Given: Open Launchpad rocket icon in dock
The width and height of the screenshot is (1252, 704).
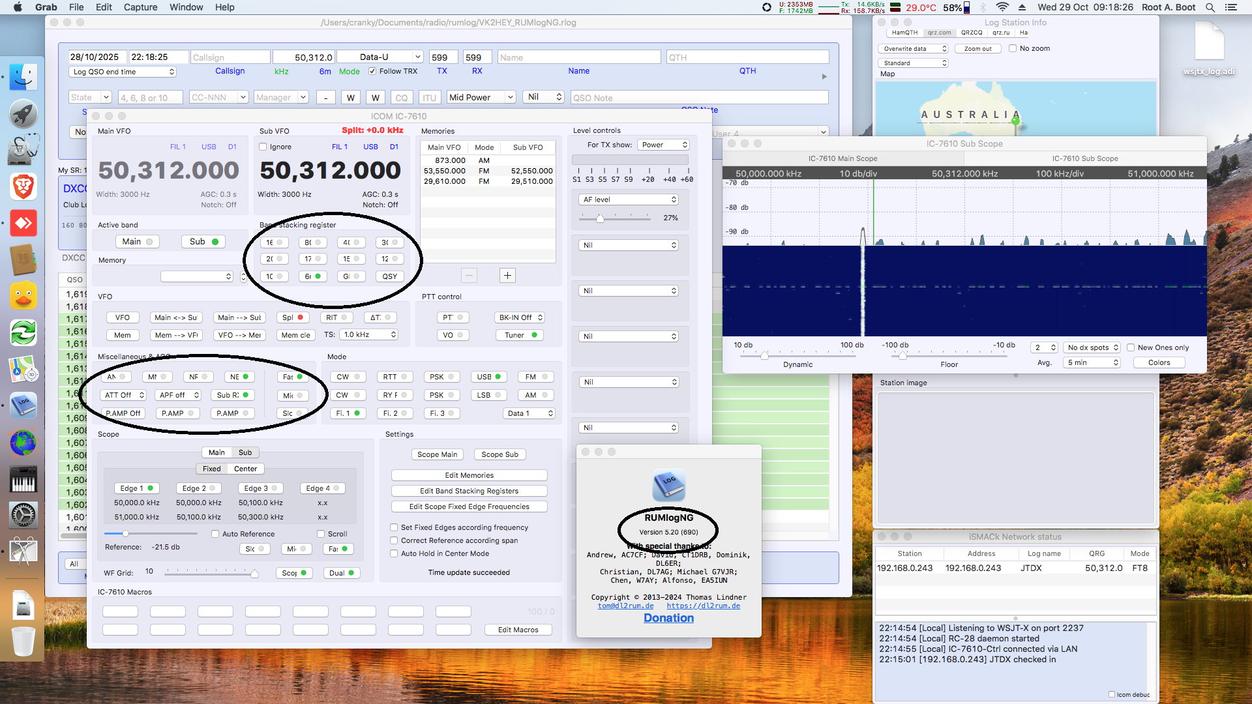Looking at the screenshot, I should click(x=23, y=114).
